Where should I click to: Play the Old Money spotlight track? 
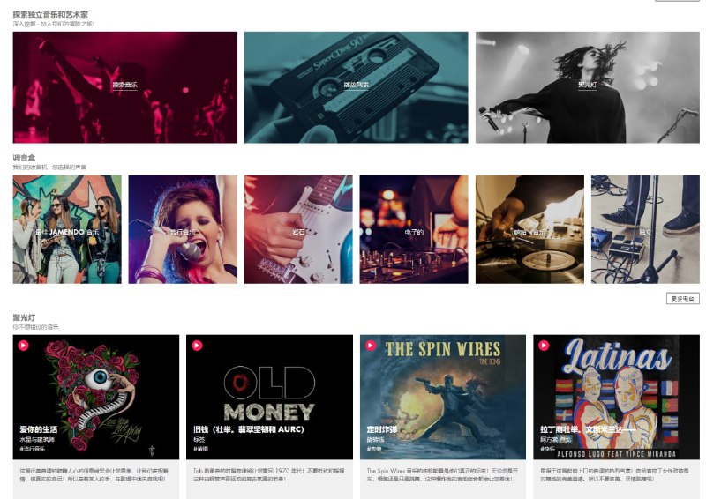pos(197,345)
